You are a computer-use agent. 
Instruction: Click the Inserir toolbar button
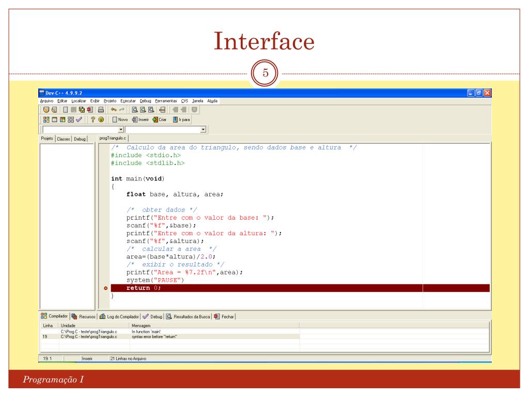pos(141,119)
